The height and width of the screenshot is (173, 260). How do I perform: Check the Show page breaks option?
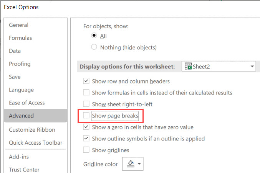(86, 115)
